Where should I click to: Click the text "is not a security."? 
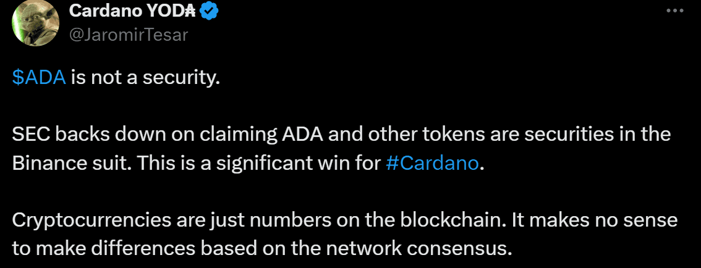click(145, 79)
